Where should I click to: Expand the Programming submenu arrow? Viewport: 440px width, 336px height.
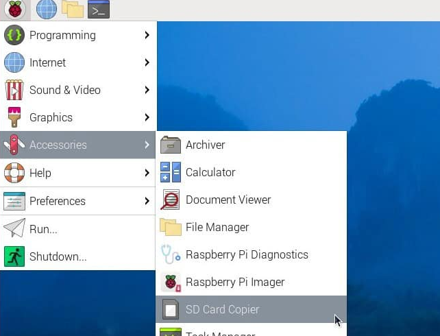point(147,35)
